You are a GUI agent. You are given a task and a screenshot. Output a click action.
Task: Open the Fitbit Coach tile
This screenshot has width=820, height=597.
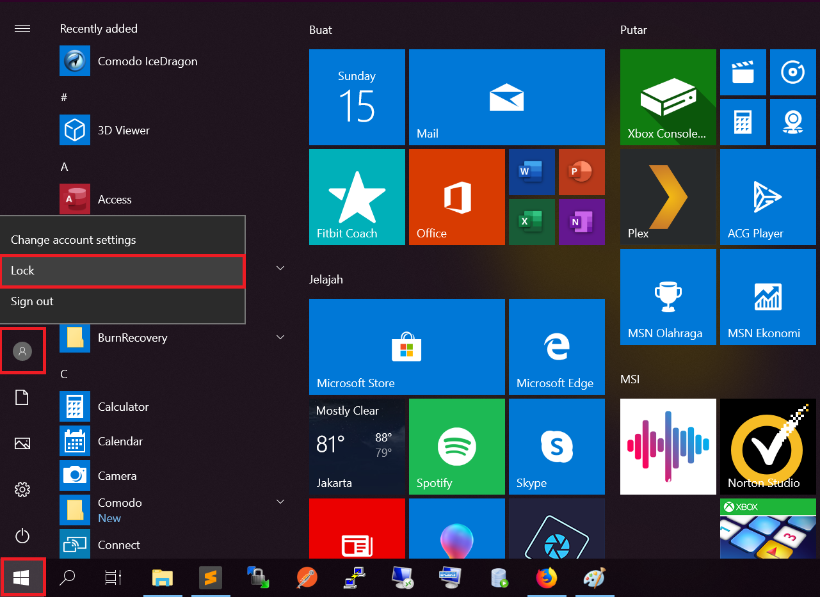click(357, 197)
